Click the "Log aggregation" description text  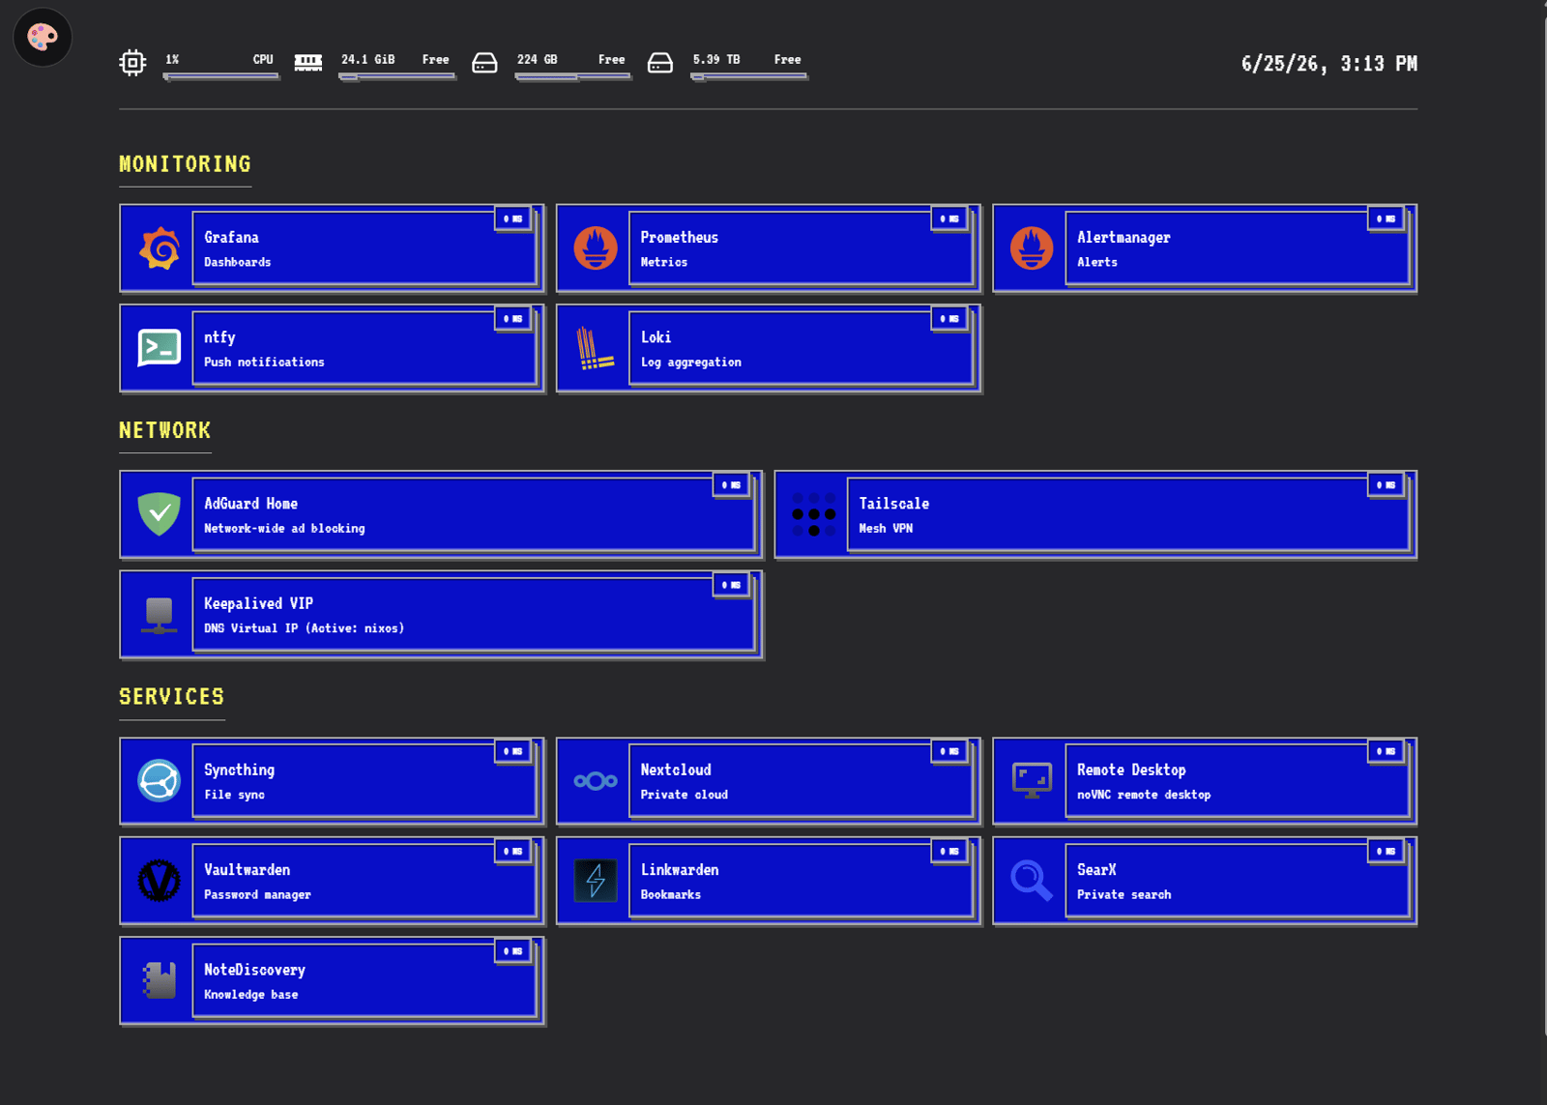[690, 362]
